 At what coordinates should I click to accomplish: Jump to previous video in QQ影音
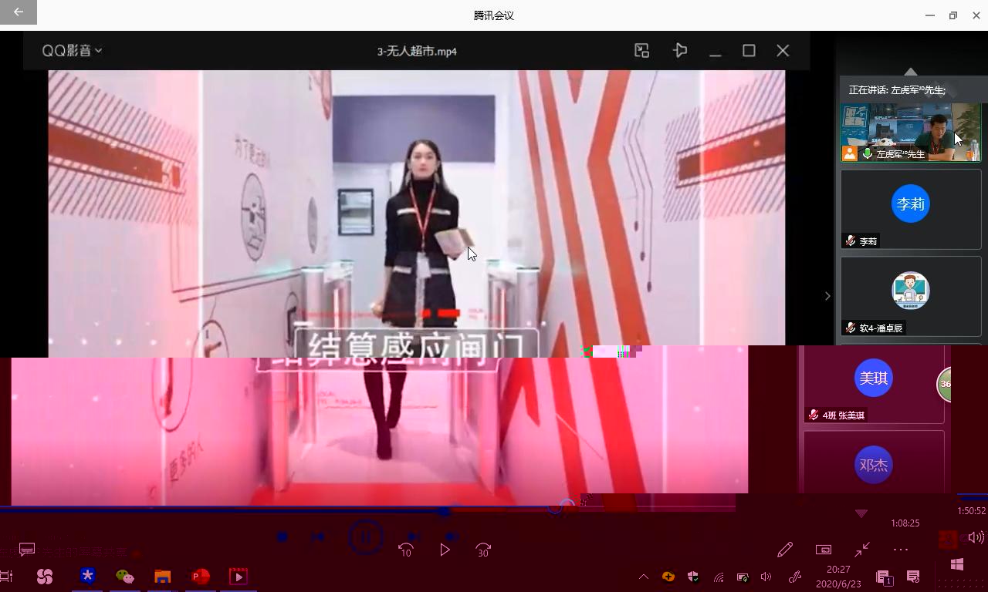point(317,536)
